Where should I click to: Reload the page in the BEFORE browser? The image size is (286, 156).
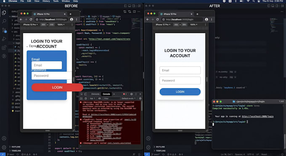click(x=31, y=19)
